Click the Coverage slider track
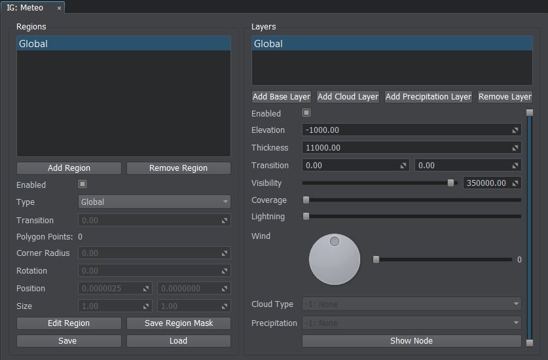The width and height of the screenshot is (548, 360). (412, 200)
